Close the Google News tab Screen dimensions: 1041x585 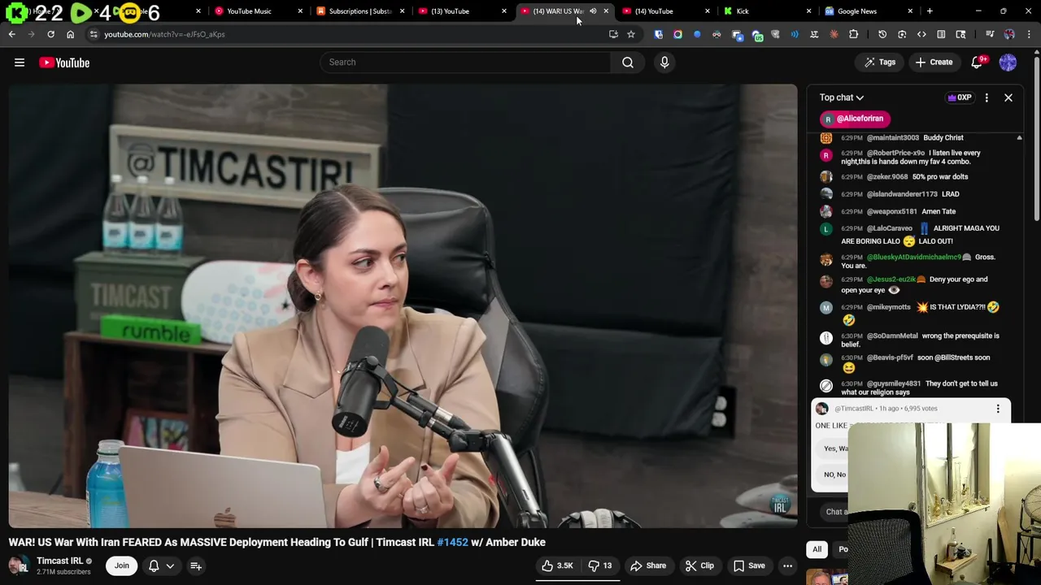click(x=910, y=11)
